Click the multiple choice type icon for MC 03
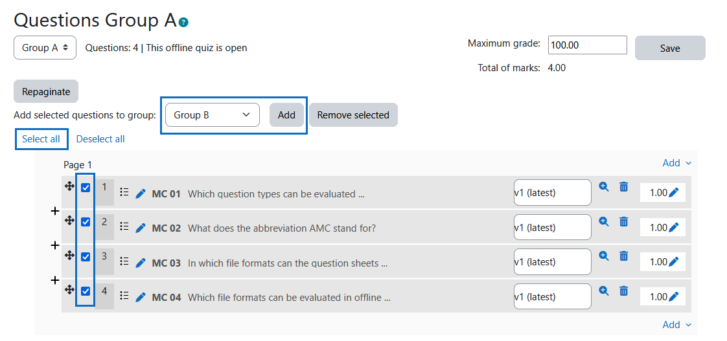727x341 pixels. pos(124,261)
